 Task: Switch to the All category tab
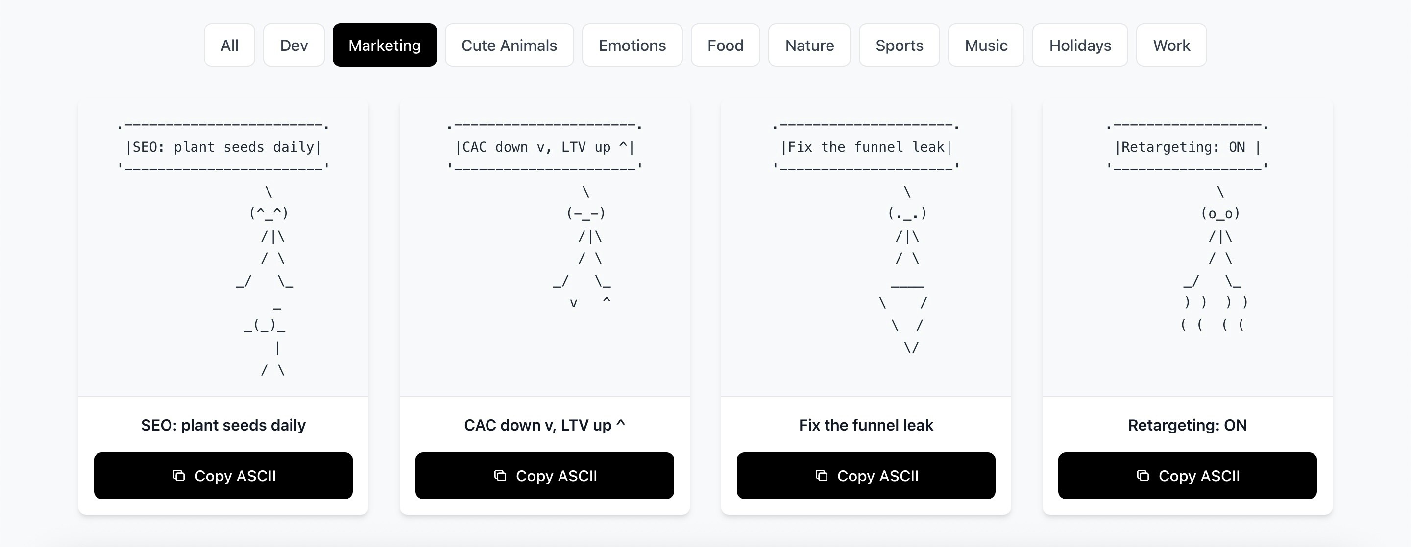pos(229,45)
